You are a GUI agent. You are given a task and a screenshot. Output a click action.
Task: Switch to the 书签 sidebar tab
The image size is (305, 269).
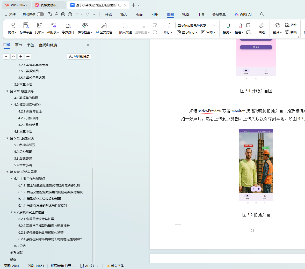31,45
